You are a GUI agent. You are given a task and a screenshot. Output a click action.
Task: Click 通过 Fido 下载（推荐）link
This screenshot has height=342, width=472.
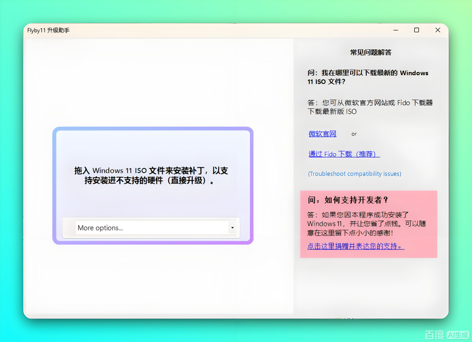click(x=344, y=154)
